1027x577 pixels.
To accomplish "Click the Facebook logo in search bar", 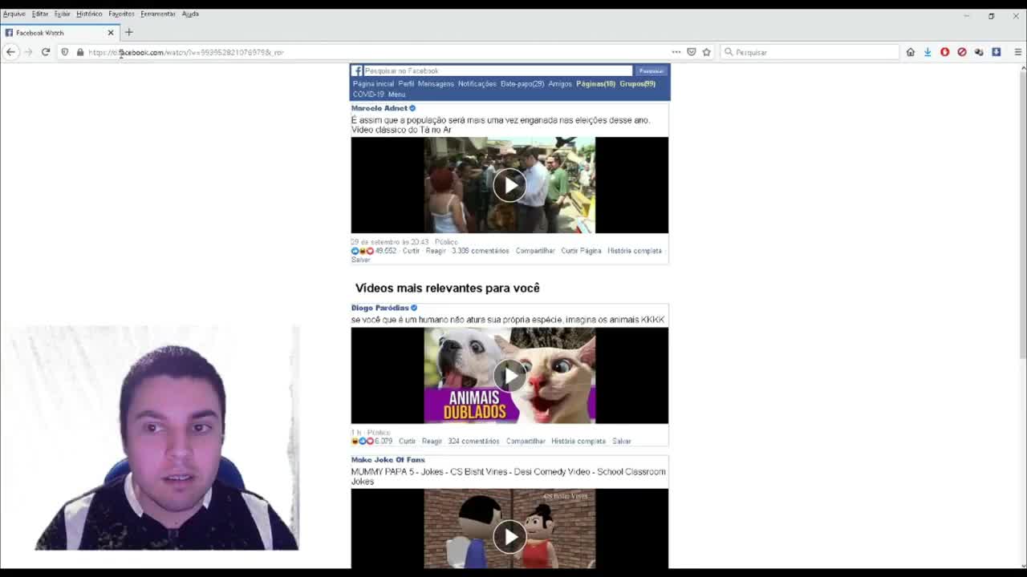I will pyautogui.click(x=357, y=71).
